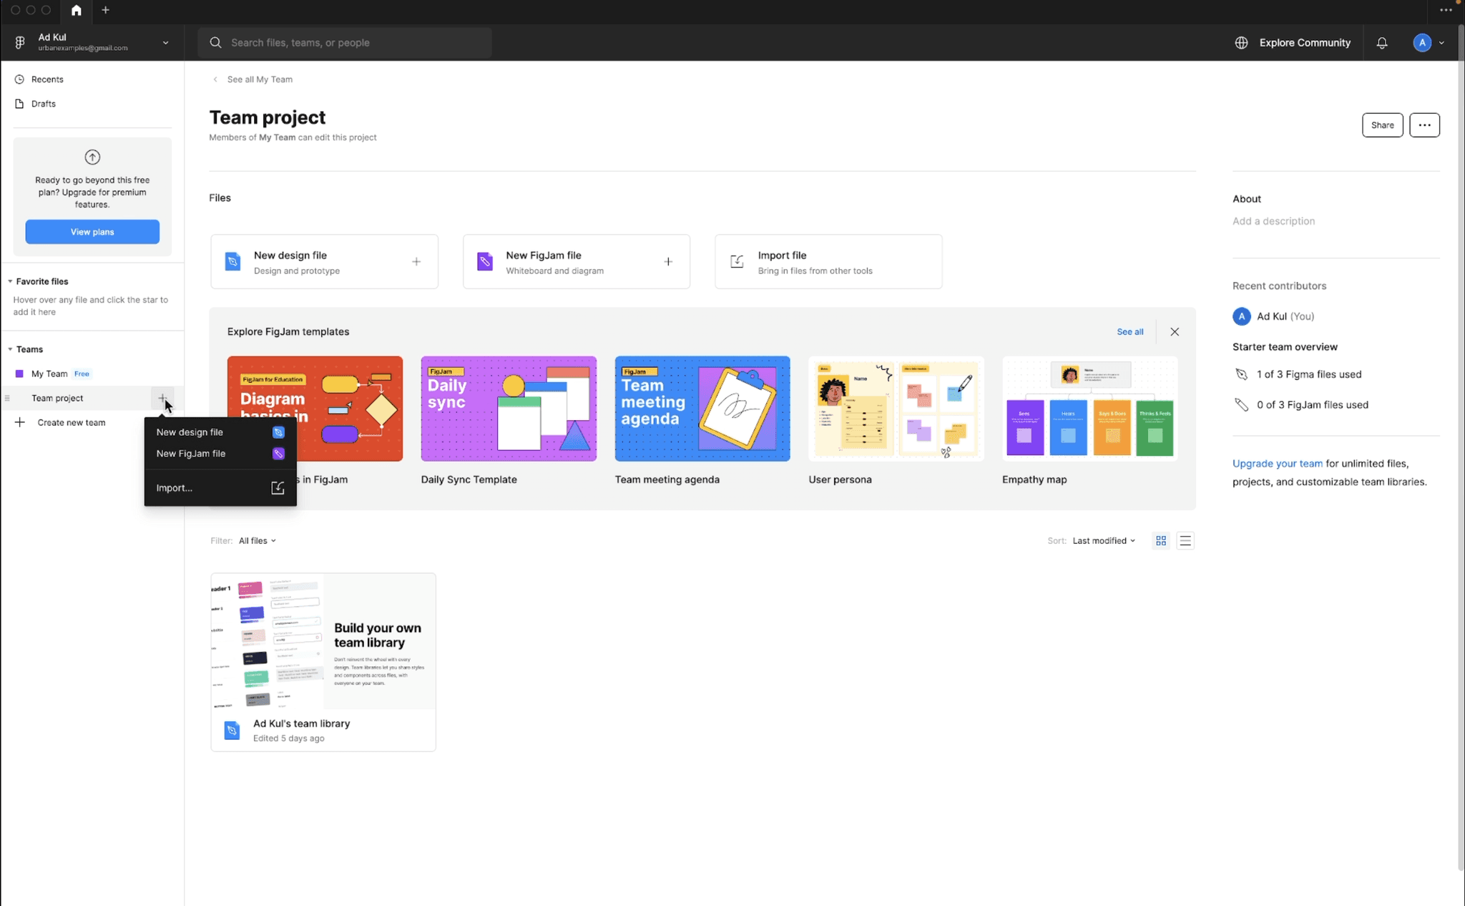Choose New design file from context menu
The height and width of the screenshot is (906, 1465).
(190, 432)
